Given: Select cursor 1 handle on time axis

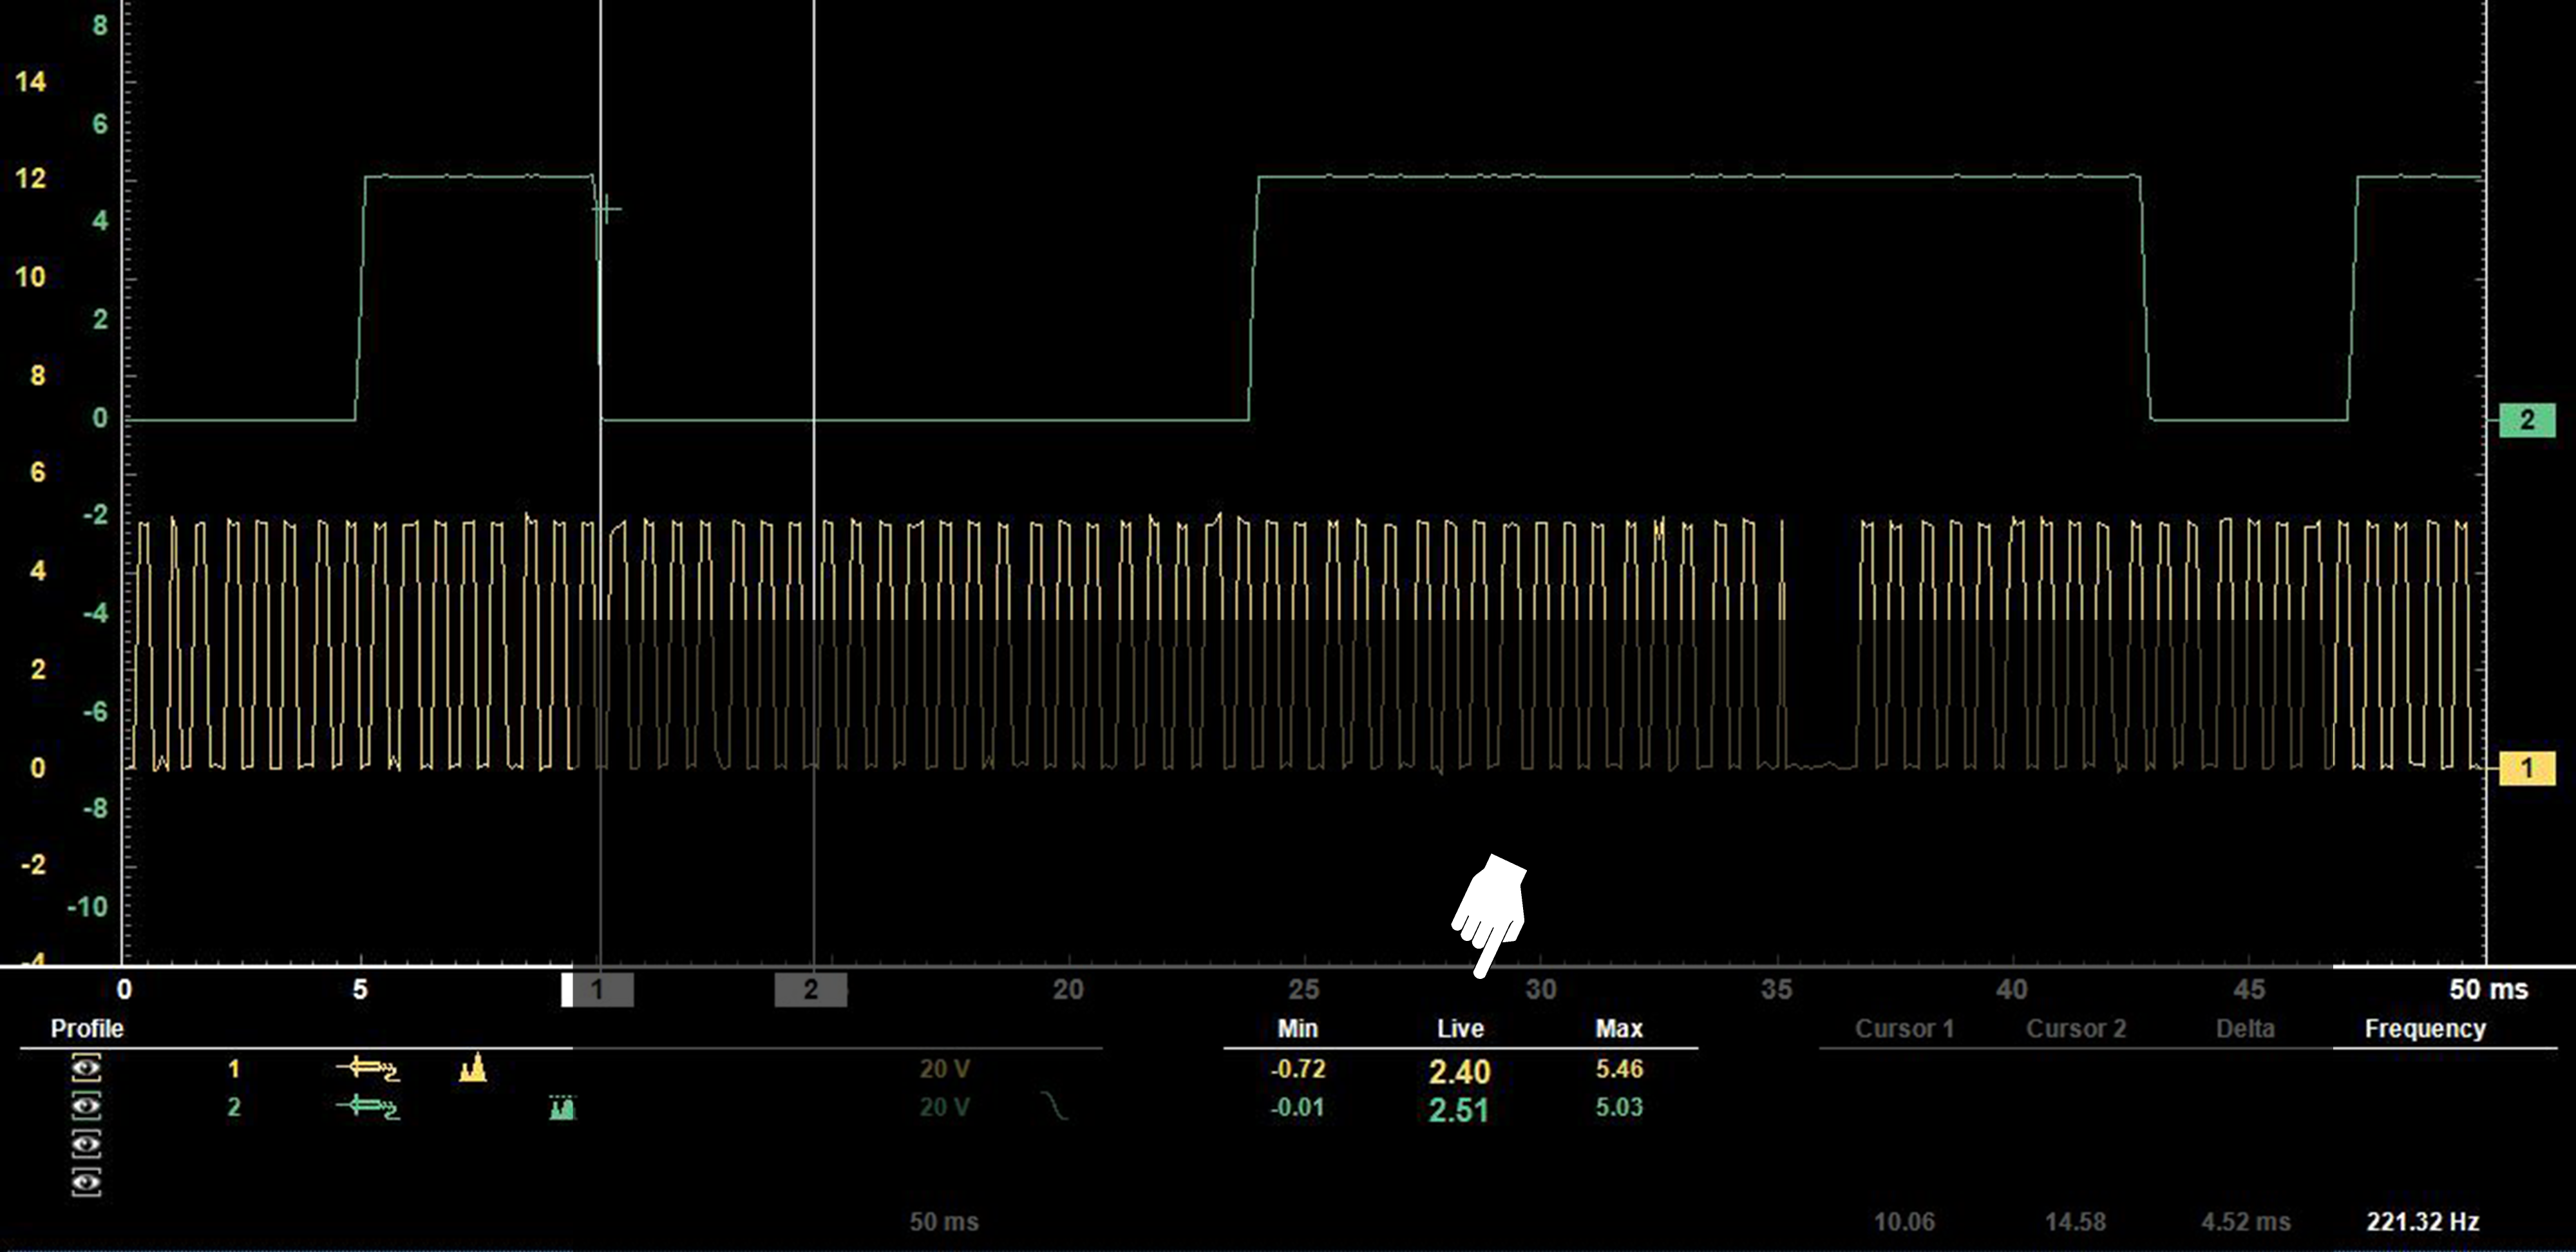Looking at the screenshot, I should pos(598,990).
